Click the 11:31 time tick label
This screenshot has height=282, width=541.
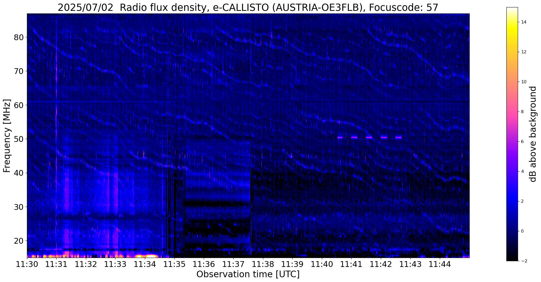56,264
